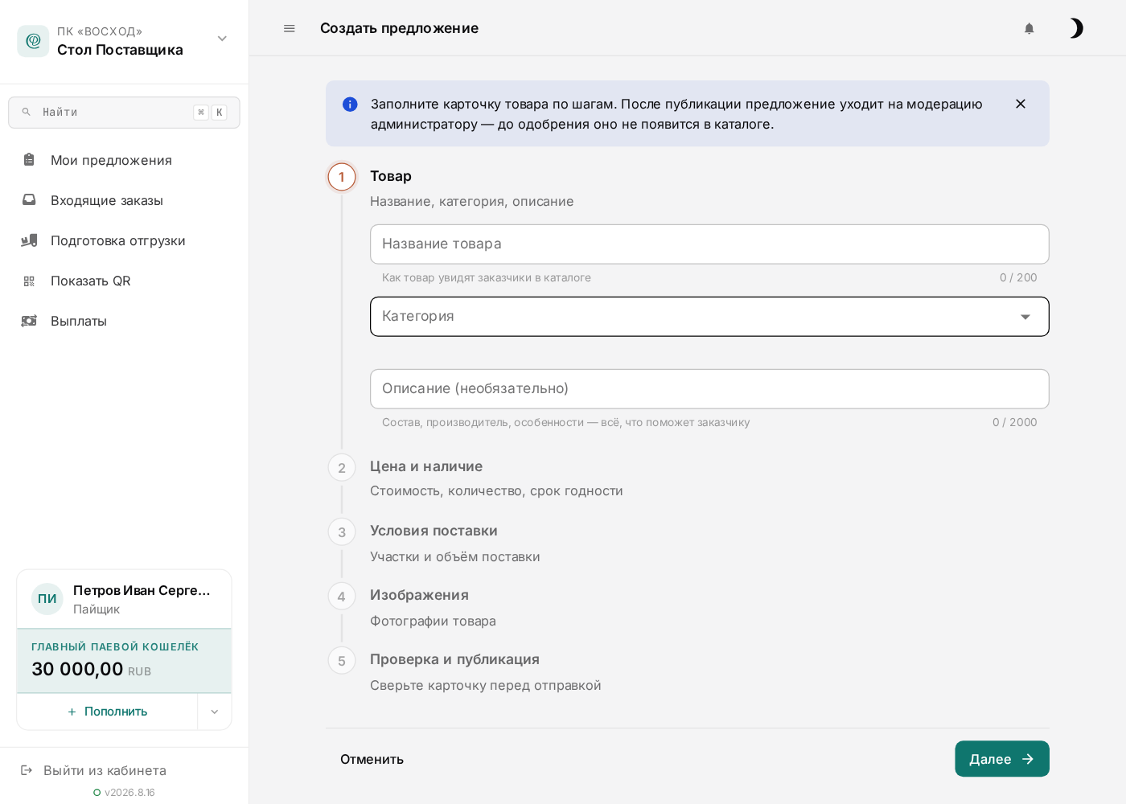
Task: Click the name character counter 0 / 200
Action: (1018, 277)
